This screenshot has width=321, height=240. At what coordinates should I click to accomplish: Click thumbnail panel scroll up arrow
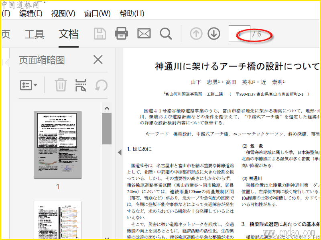coord(107,108)
